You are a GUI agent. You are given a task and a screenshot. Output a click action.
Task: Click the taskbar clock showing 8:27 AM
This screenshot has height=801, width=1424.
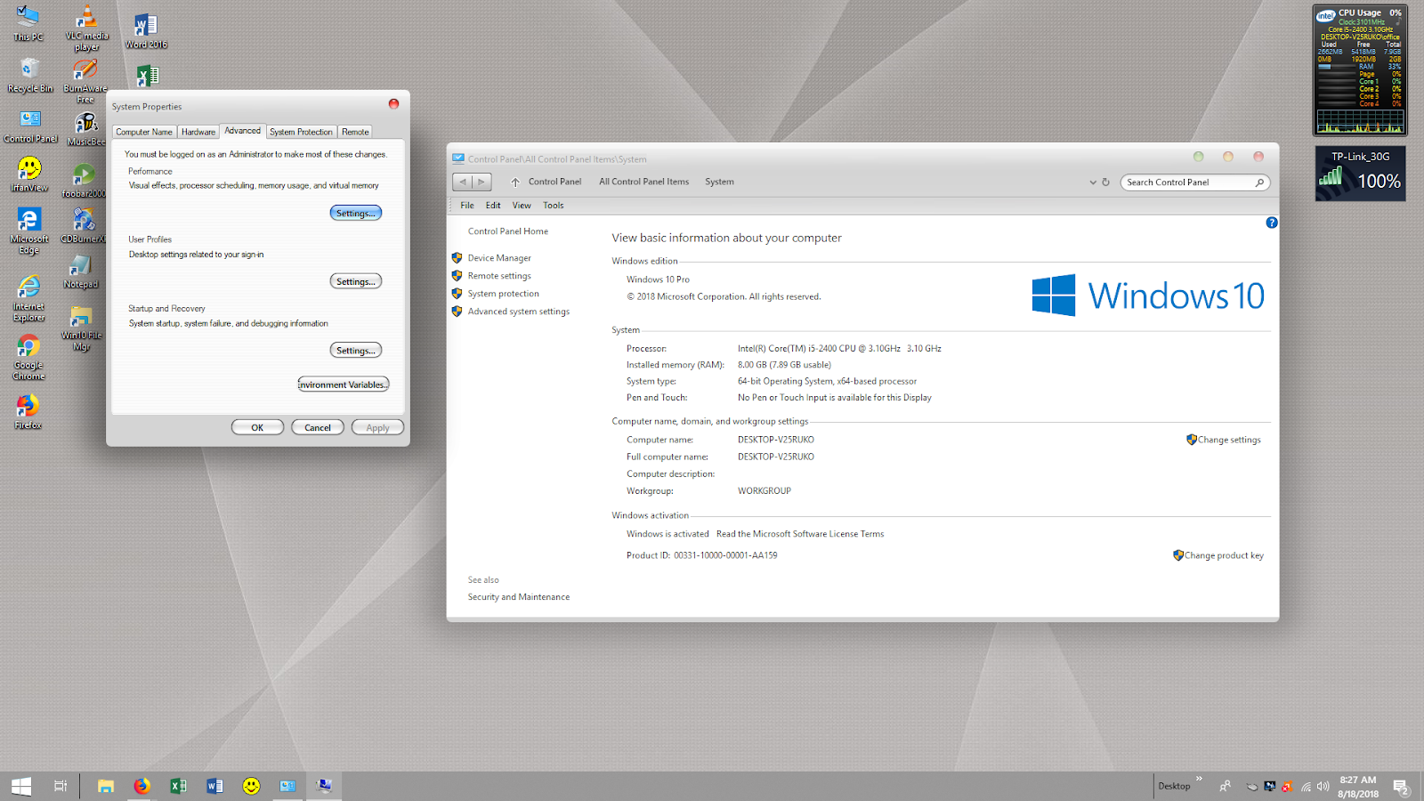click(1357, 786)
